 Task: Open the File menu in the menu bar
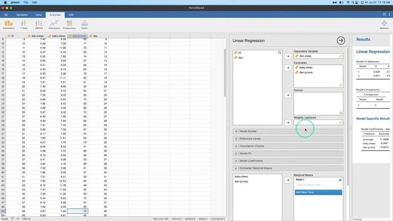(x=26, y=2)
